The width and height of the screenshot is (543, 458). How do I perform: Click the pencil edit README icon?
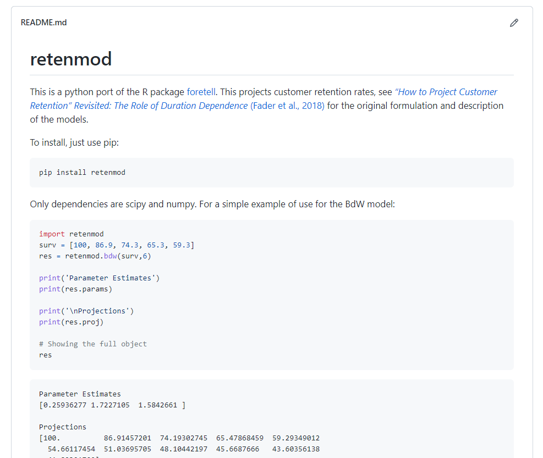click(x=514, y=23)
